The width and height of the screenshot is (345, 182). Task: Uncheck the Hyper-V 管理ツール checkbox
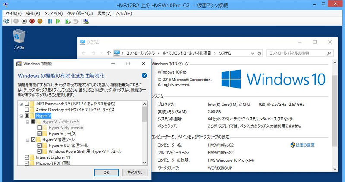33,139
